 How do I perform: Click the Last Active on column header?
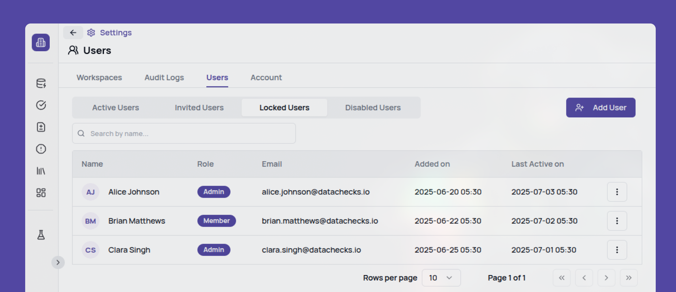tap(538, 164)
